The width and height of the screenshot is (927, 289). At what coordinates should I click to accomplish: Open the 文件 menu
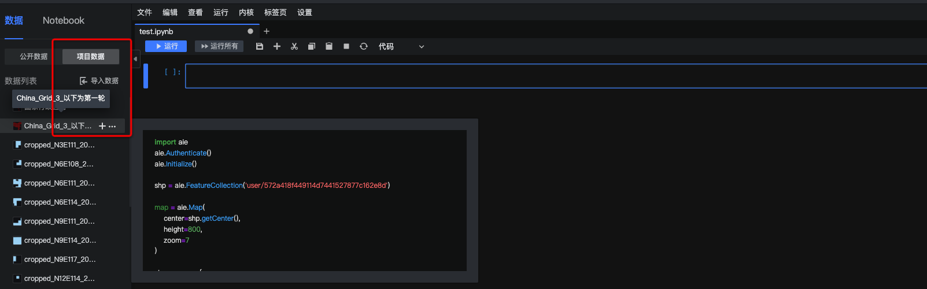pos(145,12)
